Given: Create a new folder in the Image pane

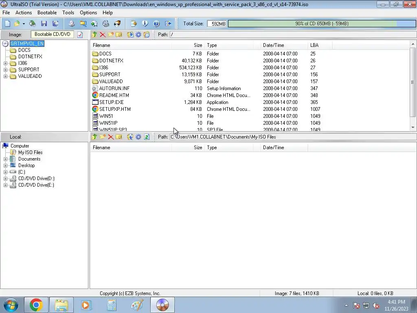Looking at the screenshot, I should pyautogui.click(x=111, y=35).
